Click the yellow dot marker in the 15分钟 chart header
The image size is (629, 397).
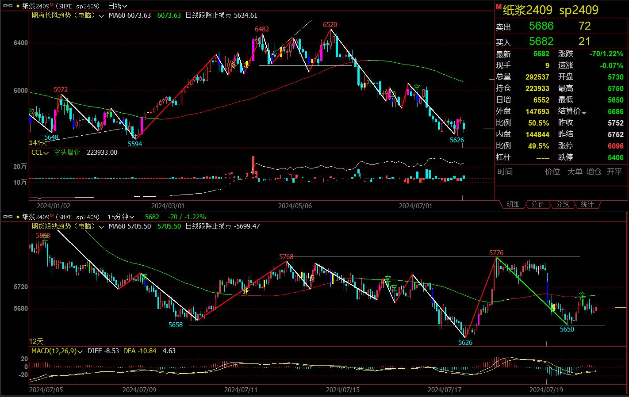click(x=17, y=217)
